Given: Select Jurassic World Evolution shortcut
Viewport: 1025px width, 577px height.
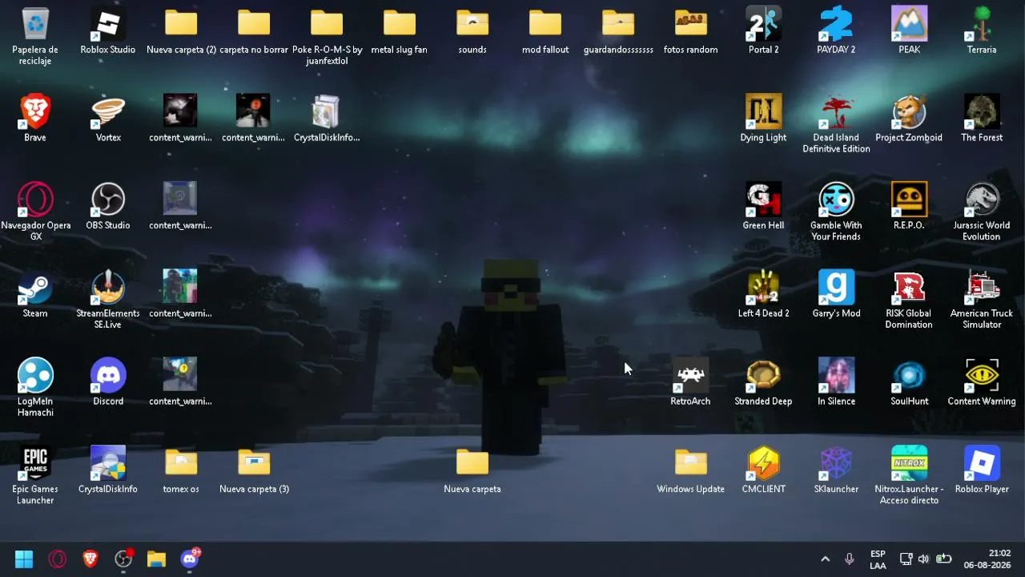Looking at the screenshot, I should click(982, 212).
